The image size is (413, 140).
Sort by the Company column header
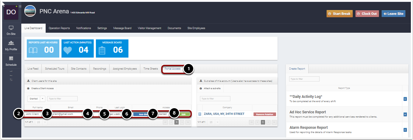pos(227,107)
